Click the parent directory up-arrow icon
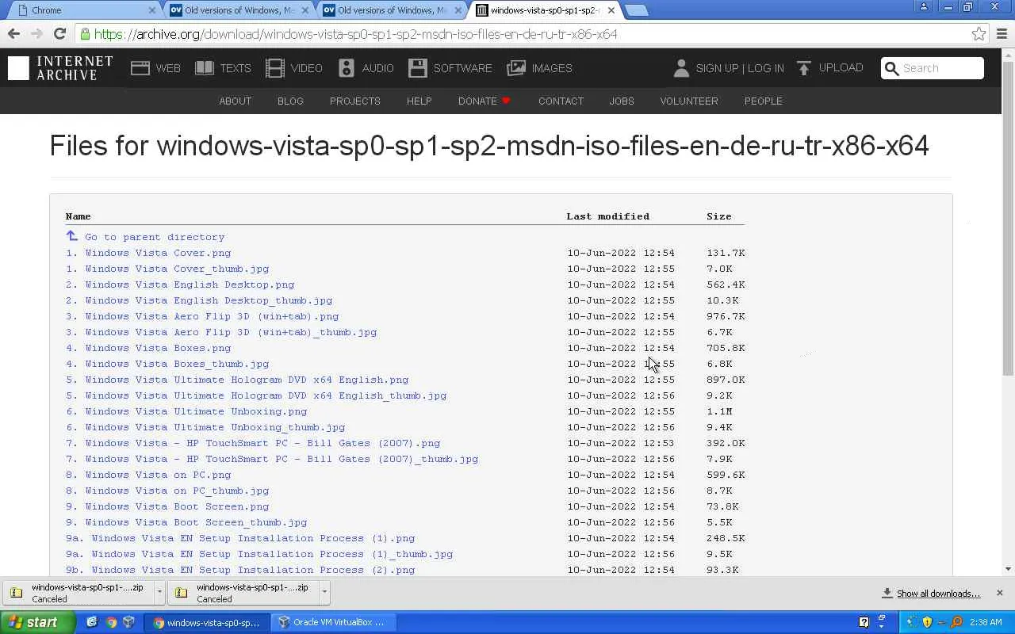This screenshot has height=634, width=1015. (72, 236)
